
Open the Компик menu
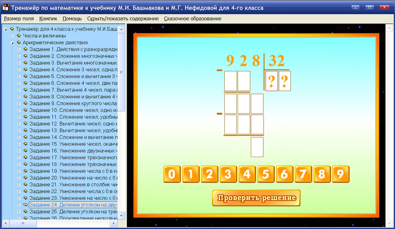pyautogui.click(x=48, y=19)
